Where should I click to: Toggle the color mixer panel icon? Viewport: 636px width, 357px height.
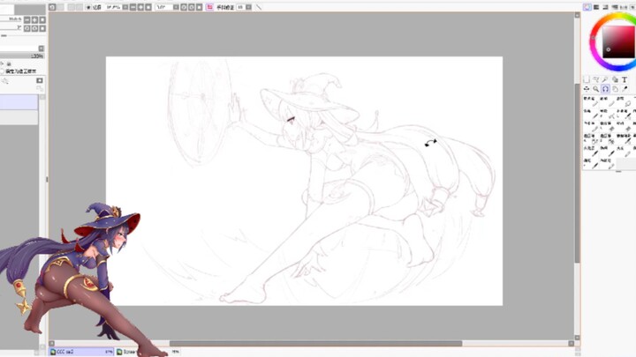pos(615,7)
